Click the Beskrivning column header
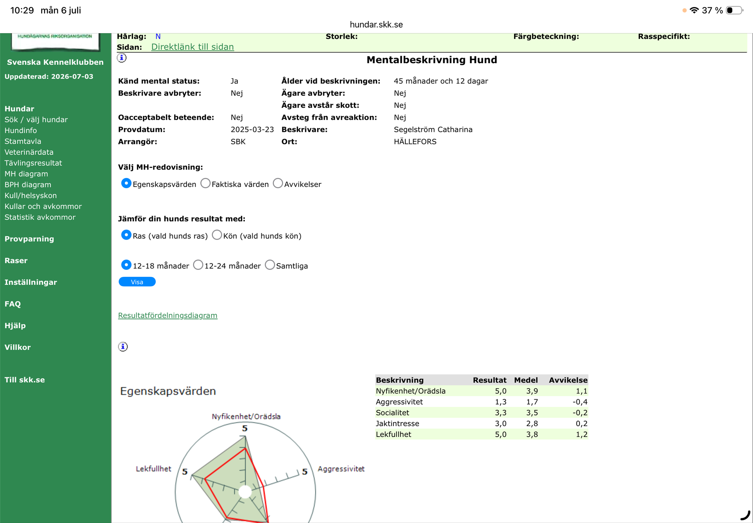The image size is (753, 523). [400, 380]
